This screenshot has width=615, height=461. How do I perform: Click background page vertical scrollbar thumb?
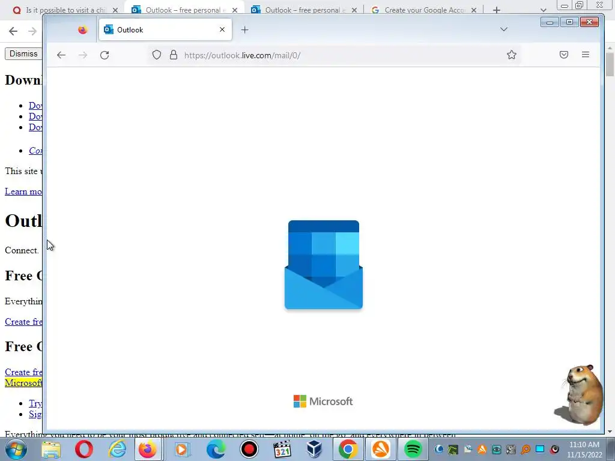[610, 65]
